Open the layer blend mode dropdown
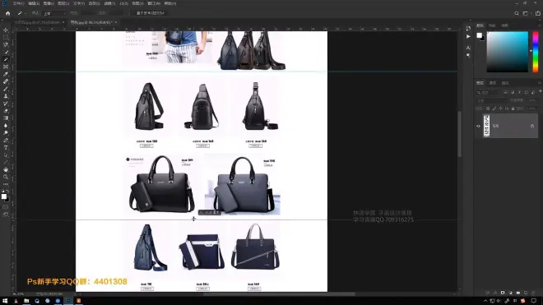The height and width of the screenshot is (305, 543). point(491,100)
